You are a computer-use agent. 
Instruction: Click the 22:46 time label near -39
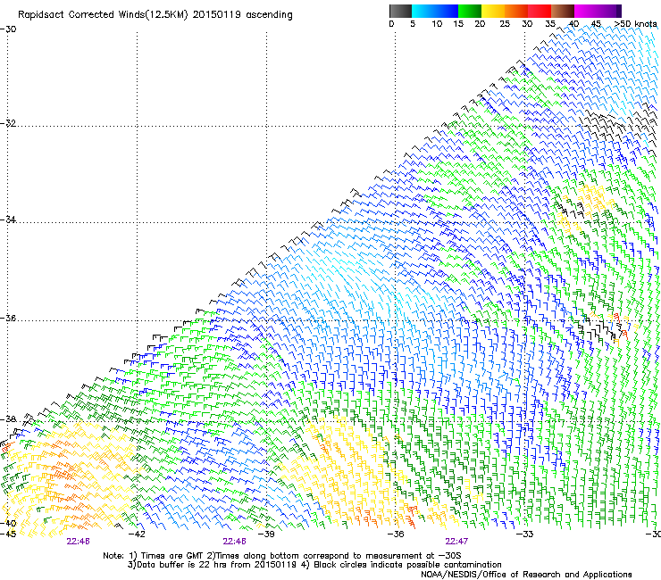click(x=234, y=542)
